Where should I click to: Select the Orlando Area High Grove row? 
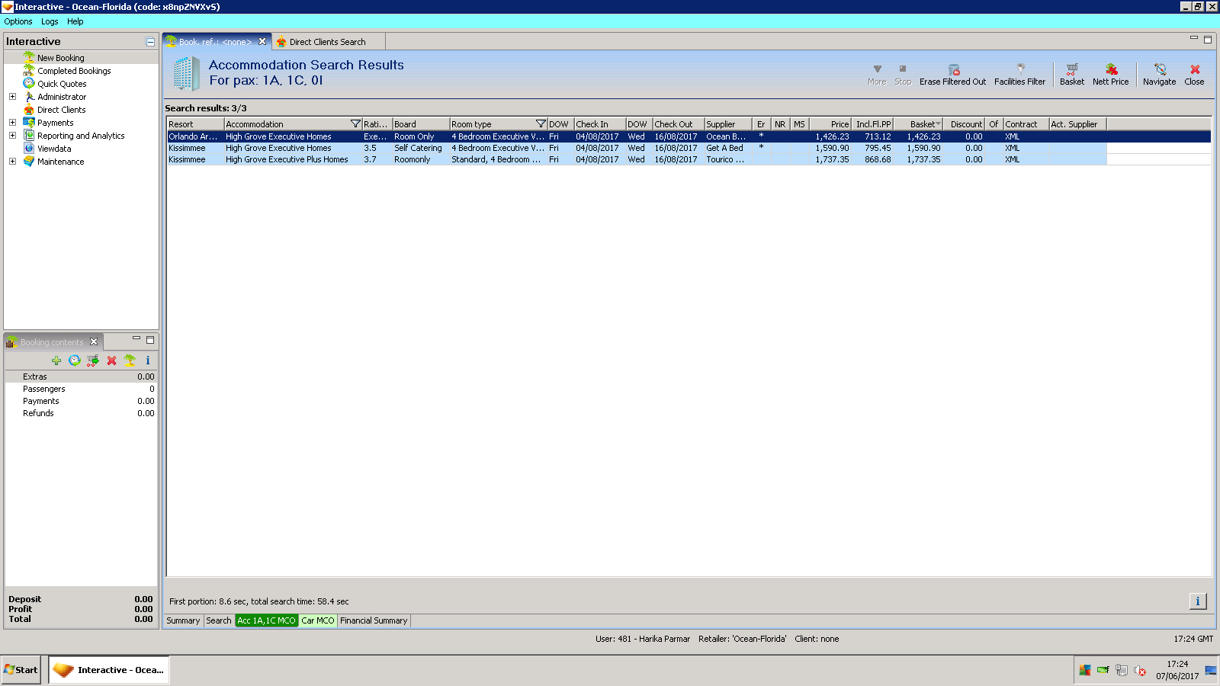(x=689, y=137)
